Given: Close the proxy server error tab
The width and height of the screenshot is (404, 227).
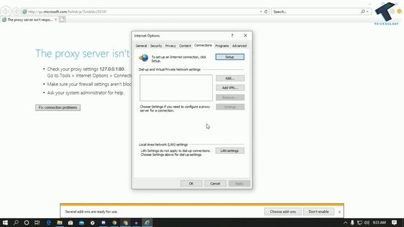Looking at the screenshot, I should coord(56,20).
